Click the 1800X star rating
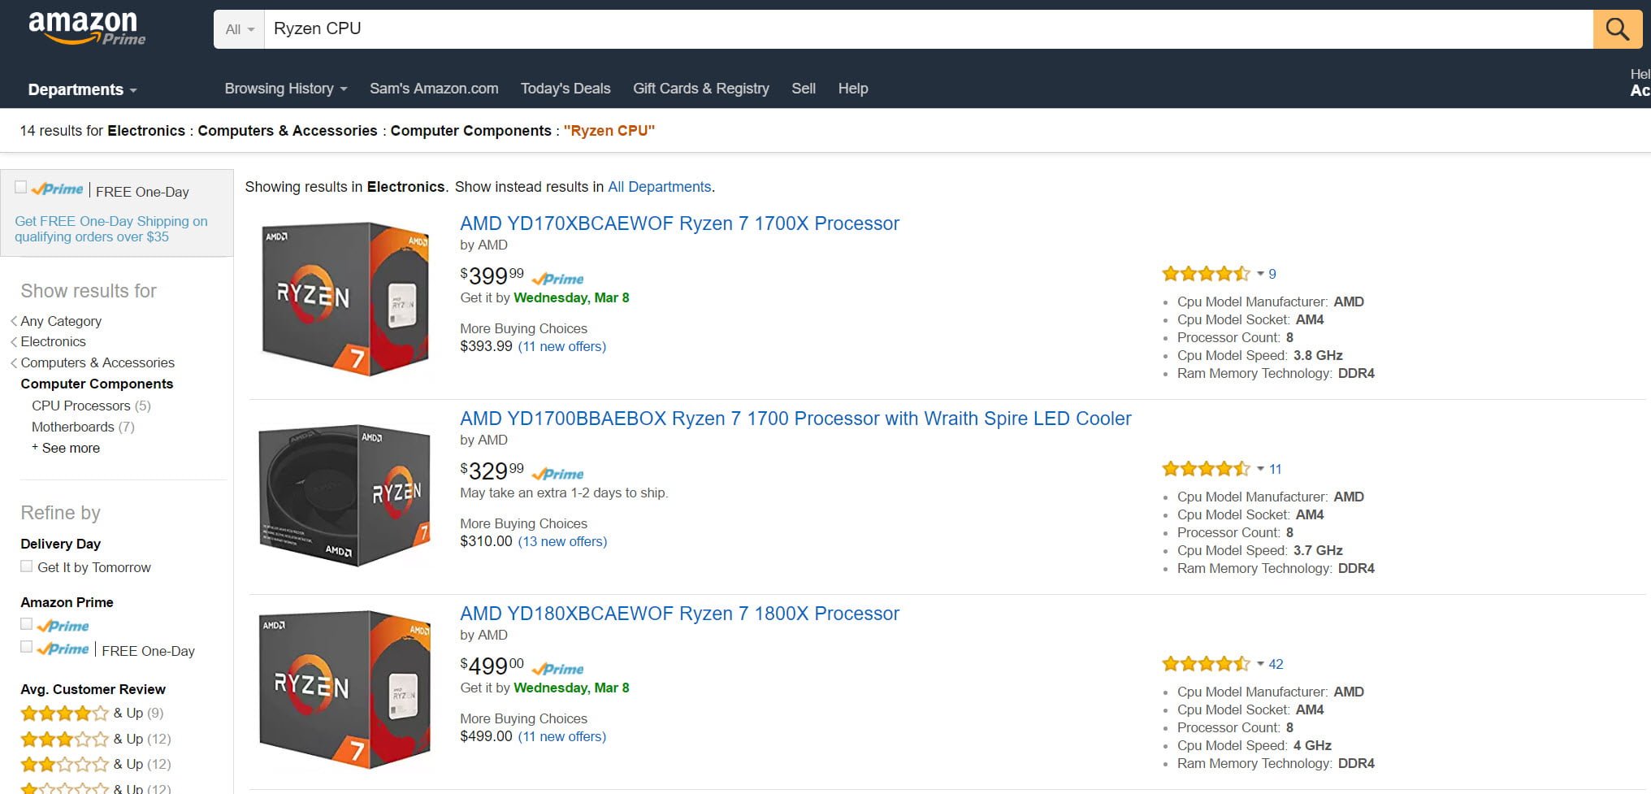The width and height of the screenshot is (1651, 794). pyautogui.click(x=1206, y=664)
